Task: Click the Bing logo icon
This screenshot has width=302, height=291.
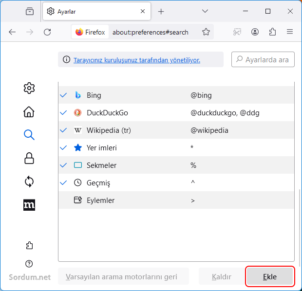Action: coord(78,95)
